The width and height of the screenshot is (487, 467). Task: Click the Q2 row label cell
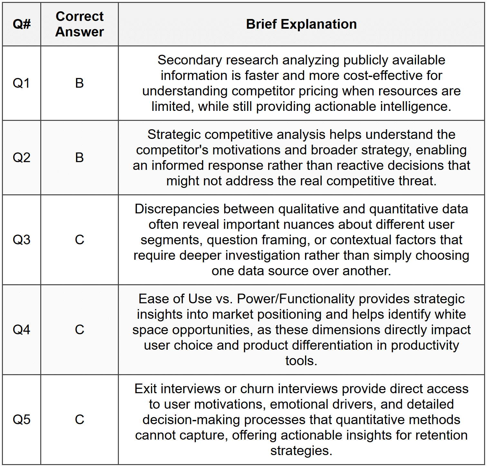pyautogui.click(x=22, y=158)
